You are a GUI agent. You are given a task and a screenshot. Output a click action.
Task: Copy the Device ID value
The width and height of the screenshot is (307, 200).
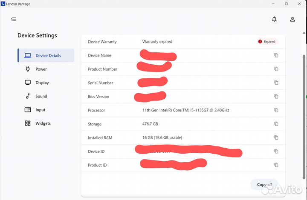click(x=276, y=151)
